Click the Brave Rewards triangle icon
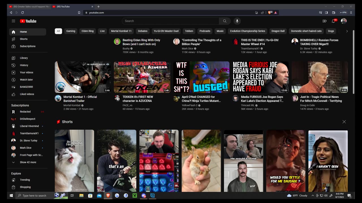The image size is (362, 203). 275,12
